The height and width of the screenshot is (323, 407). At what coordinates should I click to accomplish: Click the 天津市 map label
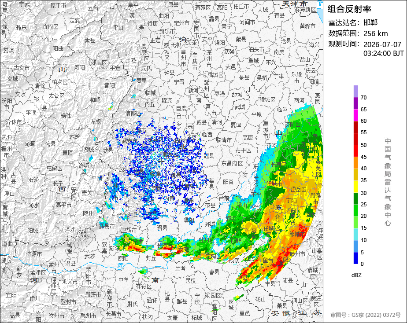(x=295, y=4)
